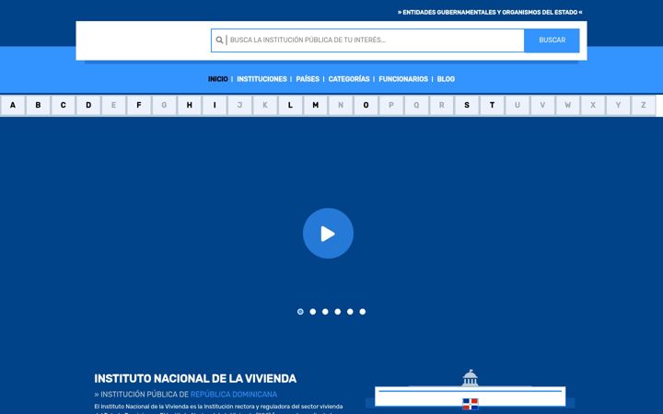Go to third carousel slide dot

coord(325,312)
